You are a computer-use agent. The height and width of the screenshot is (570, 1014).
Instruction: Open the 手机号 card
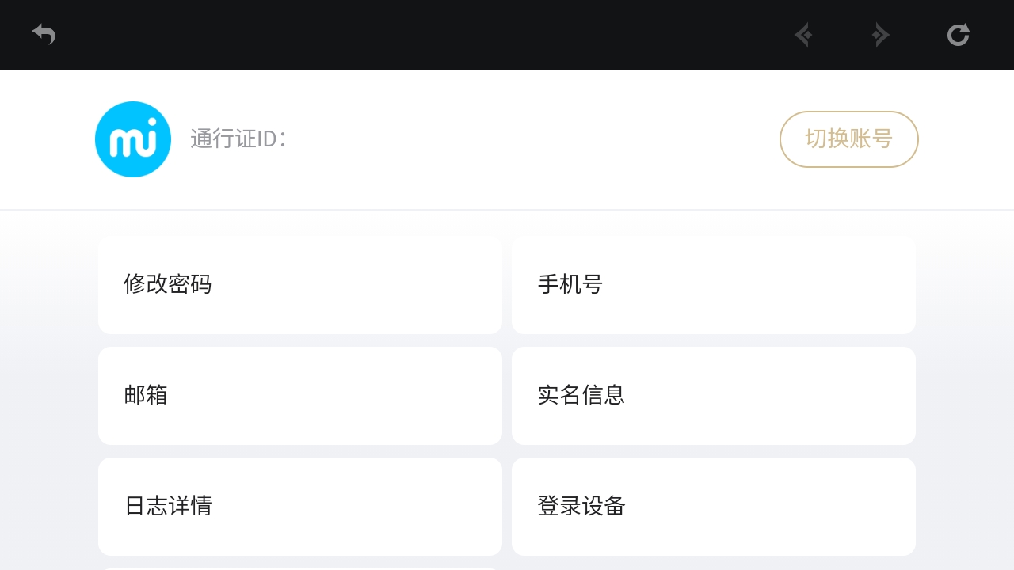[x=713, y=285]
